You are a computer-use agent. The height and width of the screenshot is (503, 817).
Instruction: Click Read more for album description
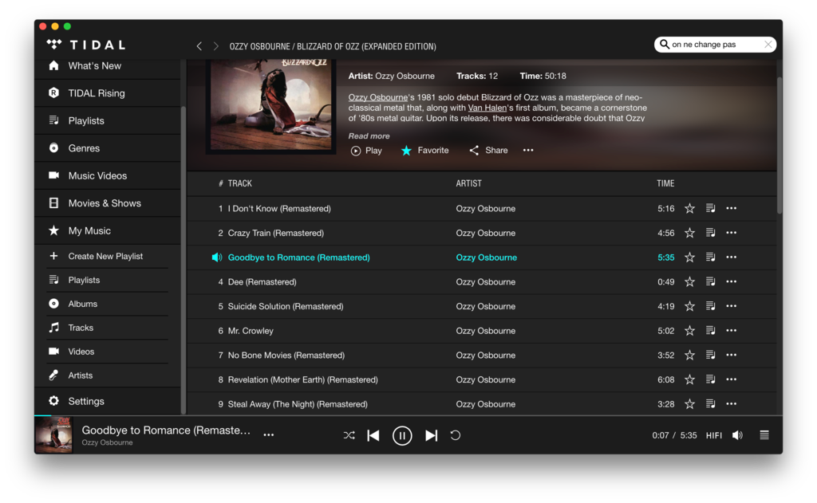pos(369,136)
